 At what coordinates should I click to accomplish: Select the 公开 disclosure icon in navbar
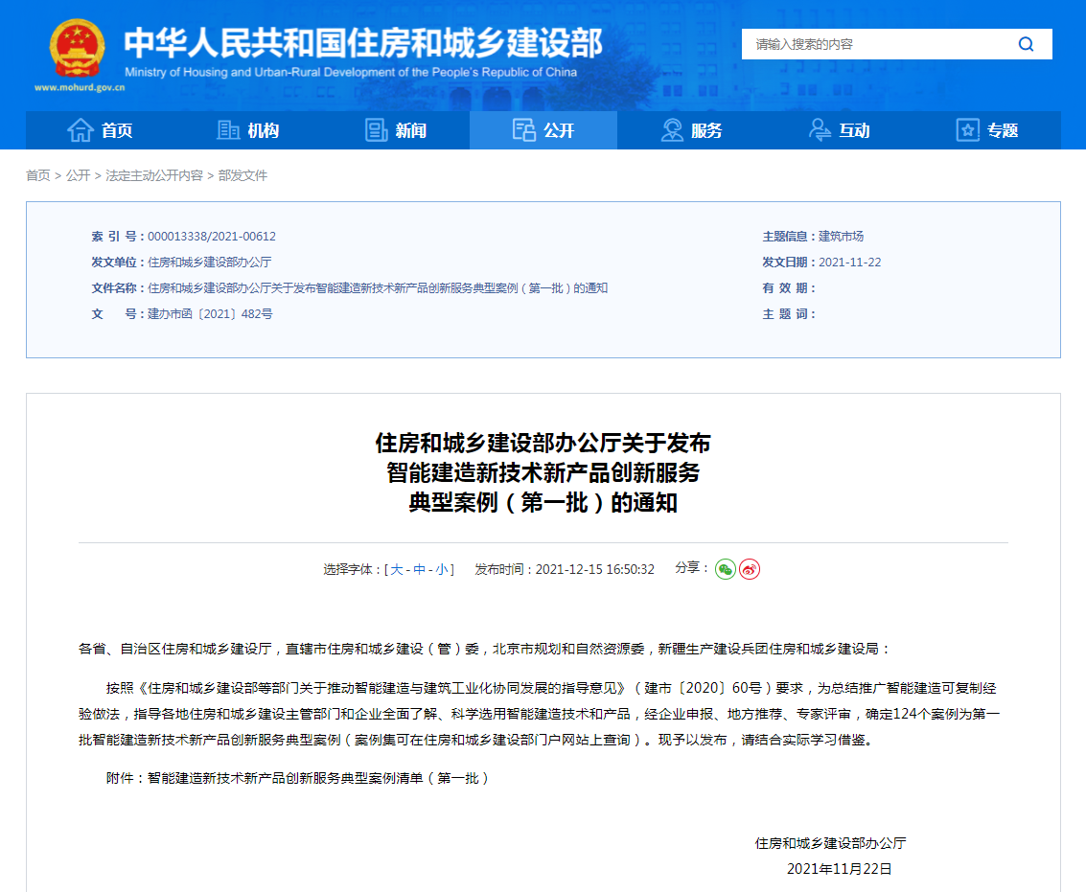[x=523, y=130]
